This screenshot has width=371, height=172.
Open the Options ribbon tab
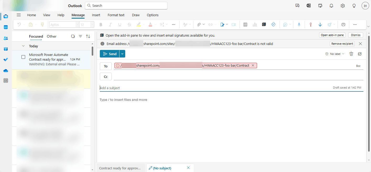(x=152, y=15)
